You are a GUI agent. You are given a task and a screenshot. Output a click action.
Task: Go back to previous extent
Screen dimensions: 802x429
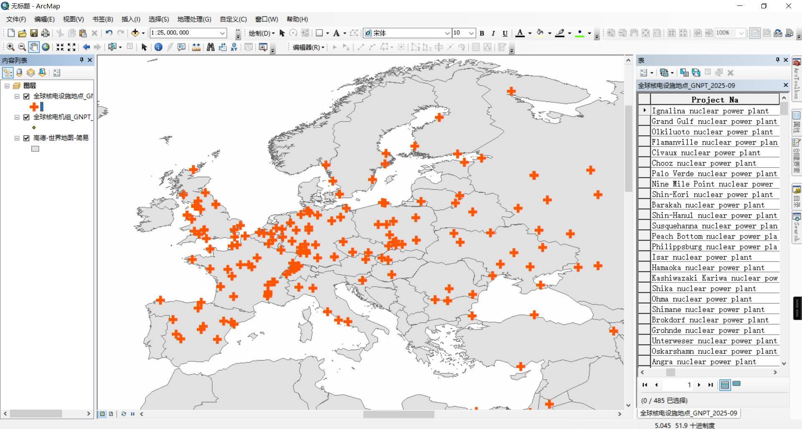pos(86,47)
